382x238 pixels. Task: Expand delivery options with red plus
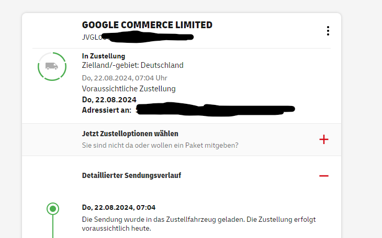(324, 139)
